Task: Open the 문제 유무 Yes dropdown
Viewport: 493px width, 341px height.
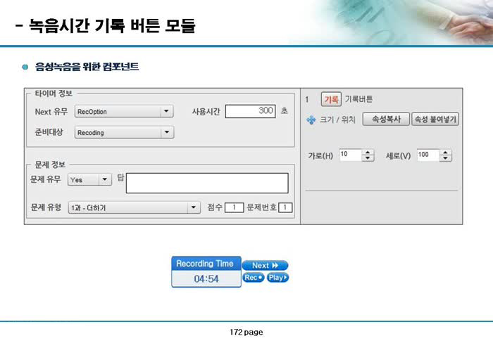Action: click(x=89, y=179)
